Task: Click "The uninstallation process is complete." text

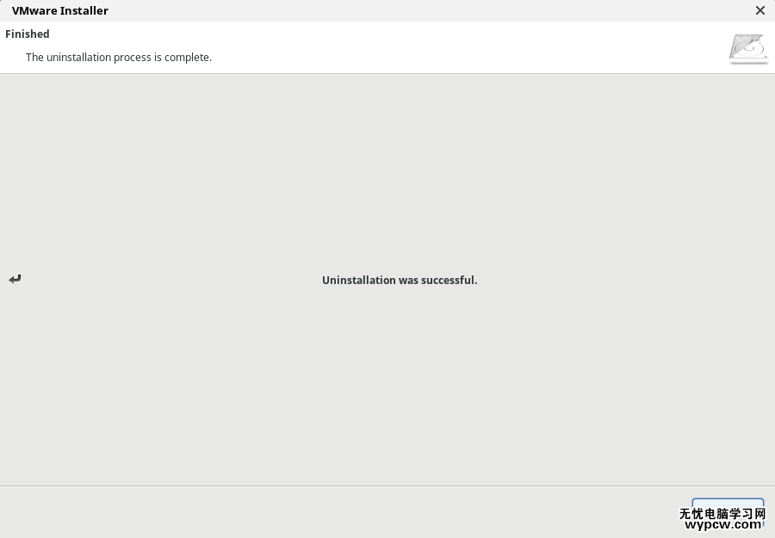Action: [x=119, y=58]
